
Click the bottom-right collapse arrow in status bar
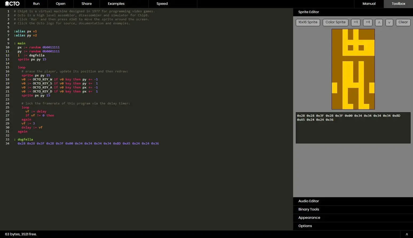click(x=407, y=234)
